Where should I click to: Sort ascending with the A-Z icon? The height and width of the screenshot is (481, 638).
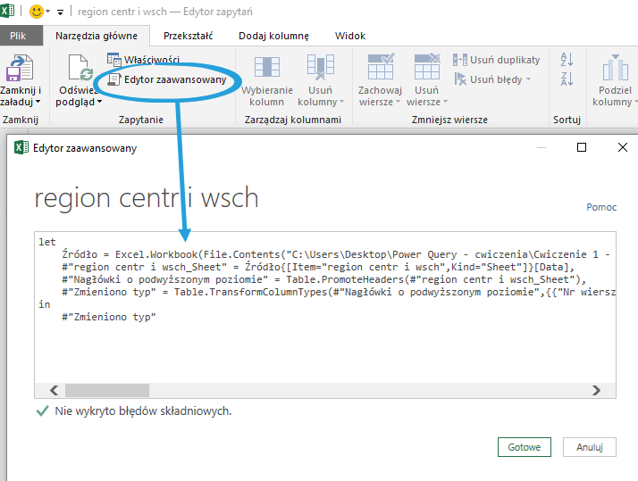(x=567, y=60)
